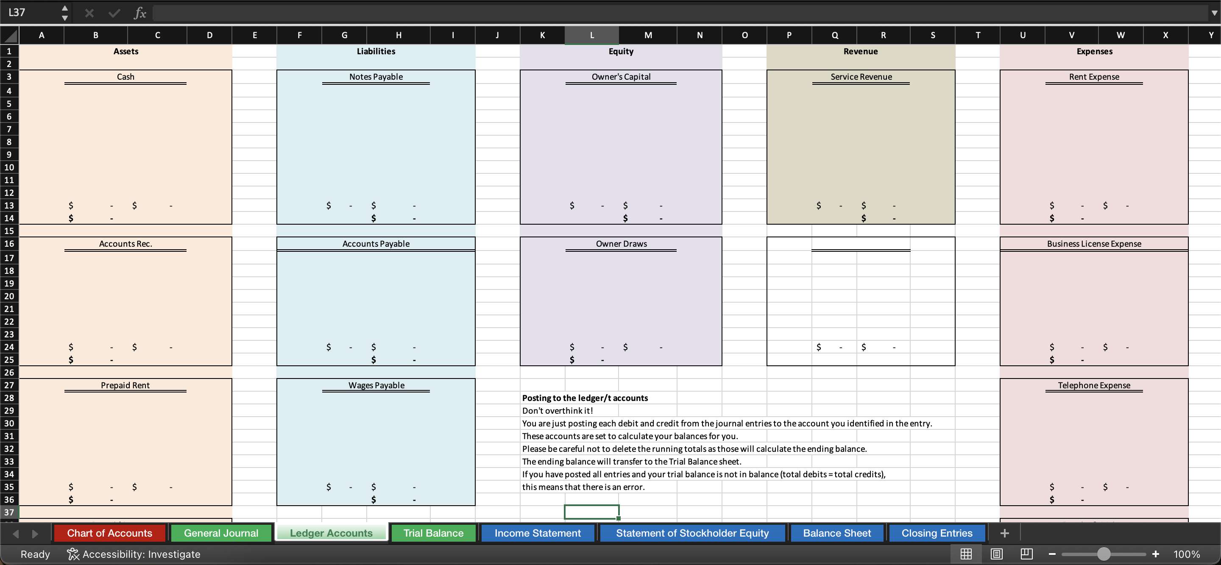Adjust the zoom slider handle
1221x565 pixels.
pos(1104,554)
